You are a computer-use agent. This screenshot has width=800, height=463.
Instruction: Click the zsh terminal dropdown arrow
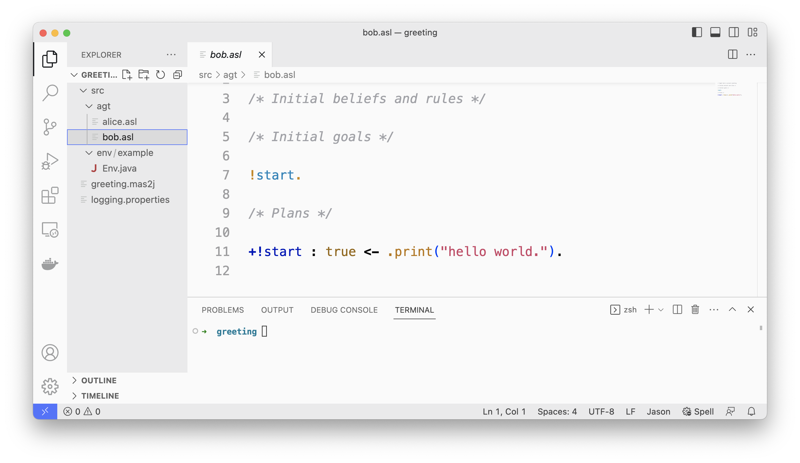660,310
